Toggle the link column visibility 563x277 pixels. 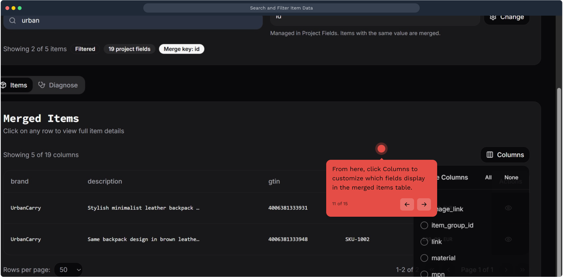pos(424,242)
